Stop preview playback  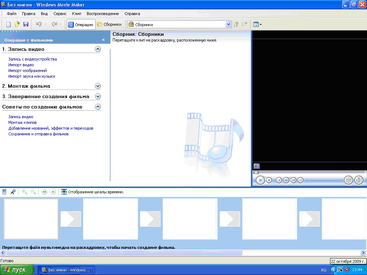269,180
